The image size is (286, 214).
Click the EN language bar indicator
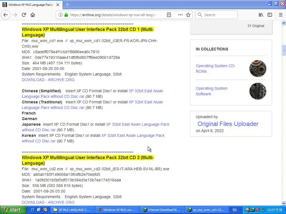tap(235, 210)
